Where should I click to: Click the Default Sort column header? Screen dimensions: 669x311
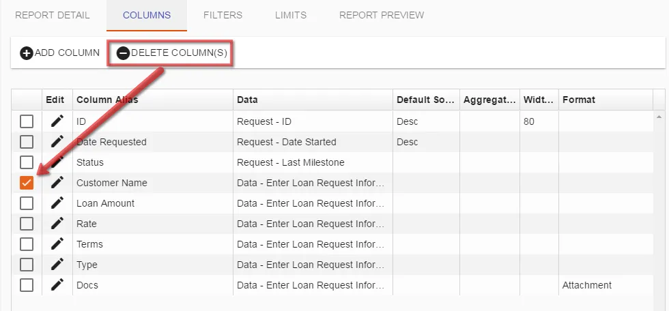point(426,100)
